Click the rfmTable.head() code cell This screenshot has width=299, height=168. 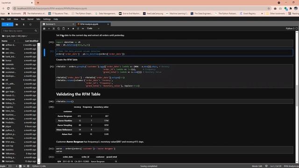point(174,102)
